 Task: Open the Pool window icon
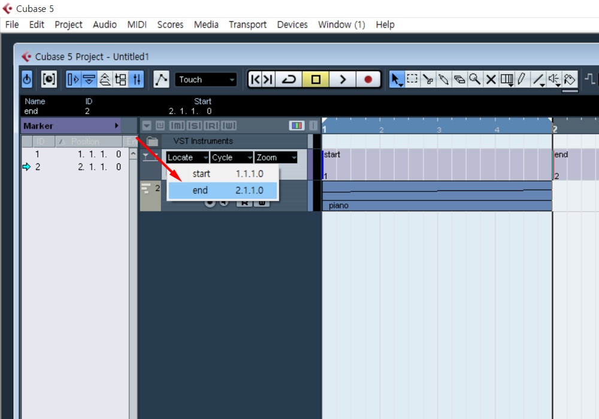(121, 80)
